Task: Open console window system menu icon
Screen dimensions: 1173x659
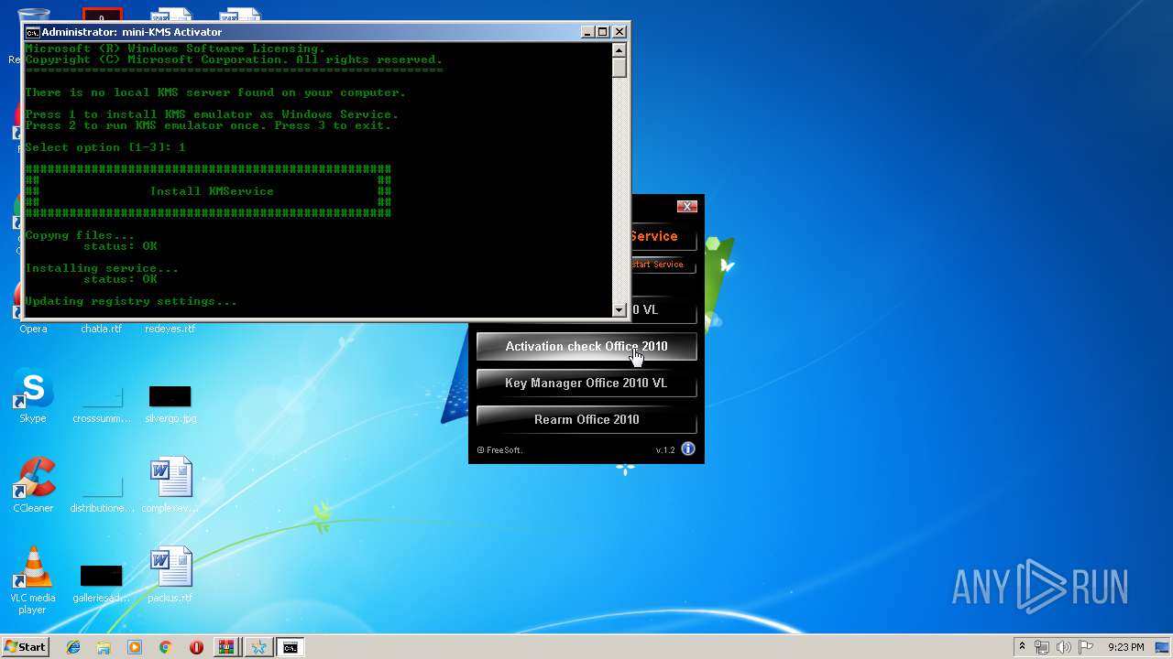Action: click(32, 32)
